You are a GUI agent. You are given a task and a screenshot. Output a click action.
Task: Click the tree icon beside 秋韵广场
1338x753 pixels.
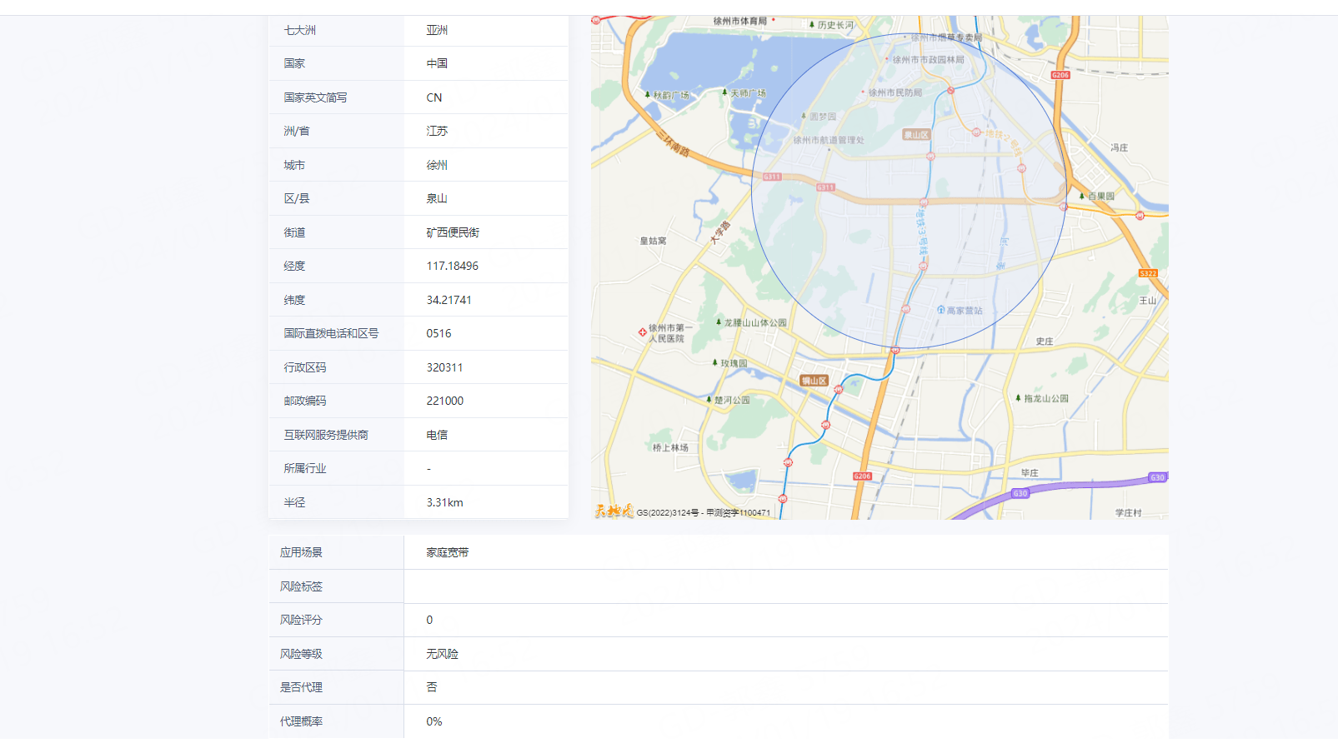tap(647, 95)
